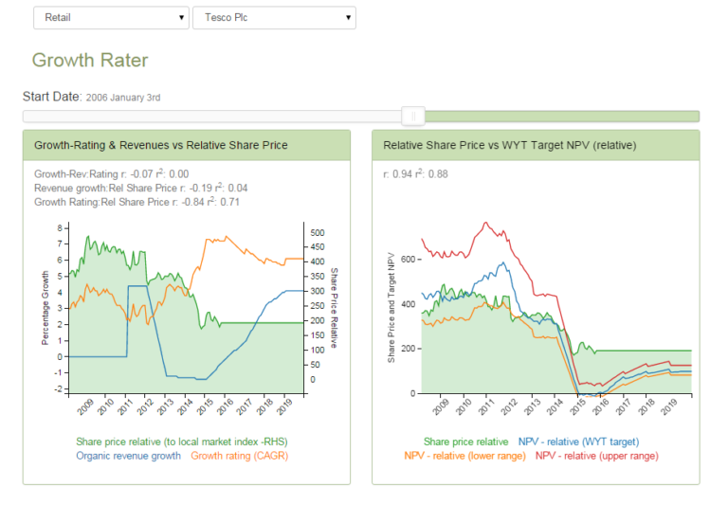This screenshot has width=728, height=505.
Task: Click the Retail dropdown arrow
Action: tap(181, 17)
